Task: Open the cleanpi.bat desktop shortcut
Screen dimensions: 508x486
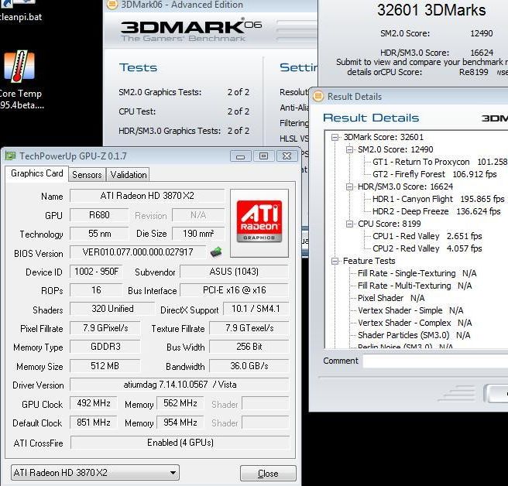Action: point(20,15)
